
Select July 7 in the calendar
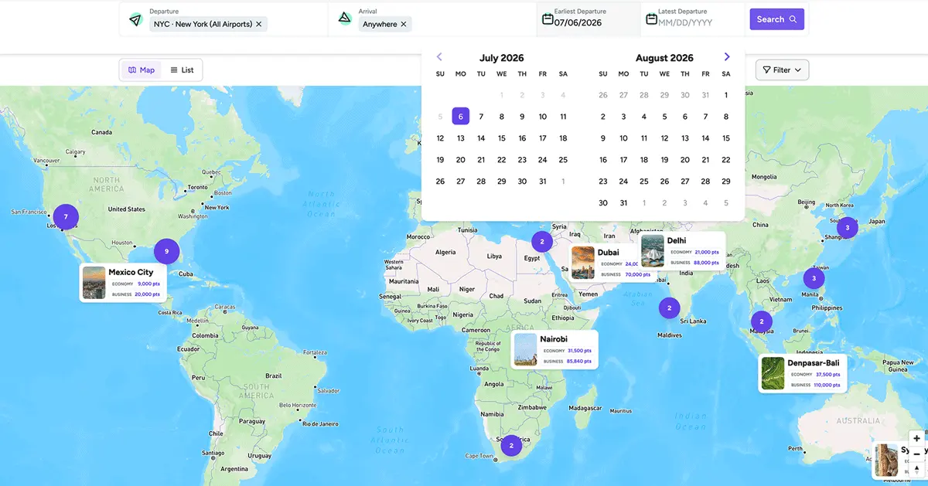pyautogui.click(x=481, y=117)
